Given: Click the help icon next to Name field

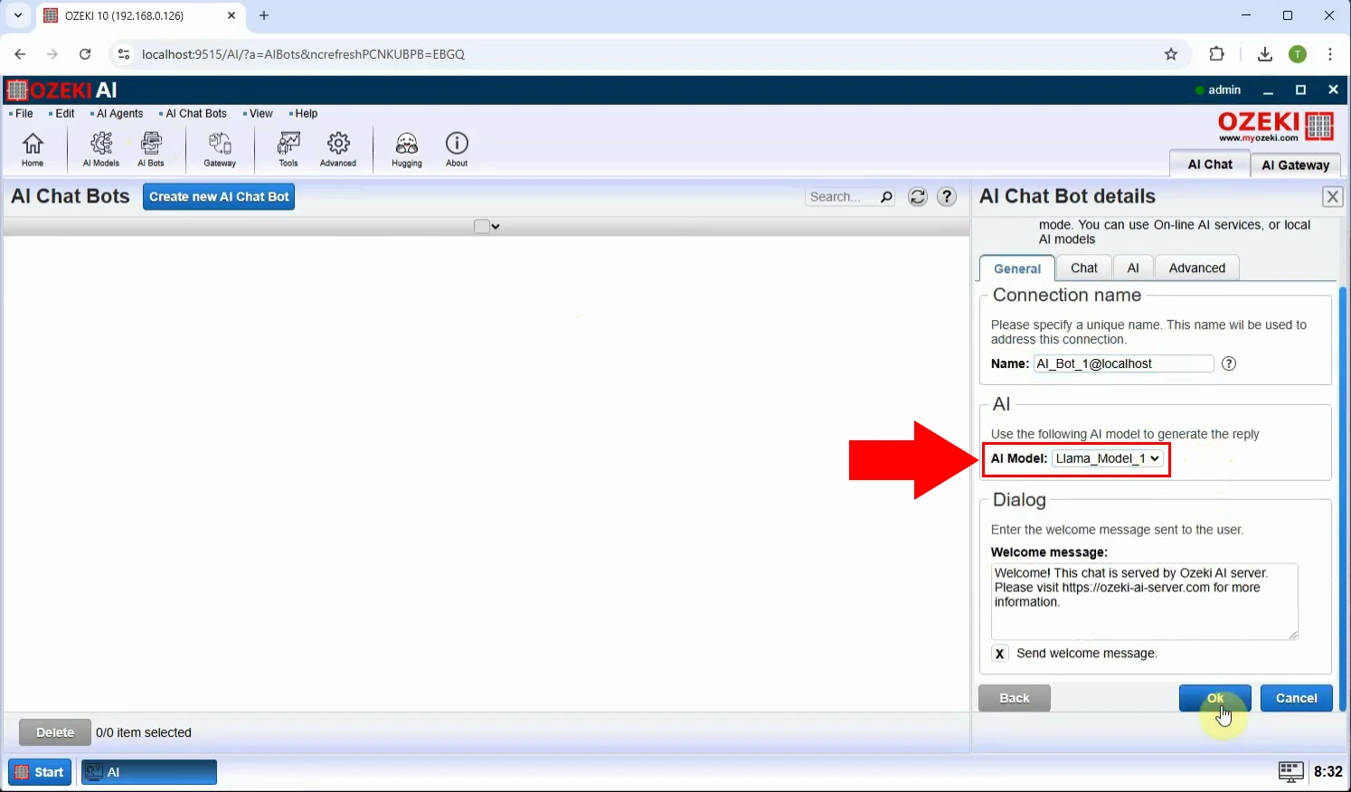Looking at the screenshot, I should 1229,363.
